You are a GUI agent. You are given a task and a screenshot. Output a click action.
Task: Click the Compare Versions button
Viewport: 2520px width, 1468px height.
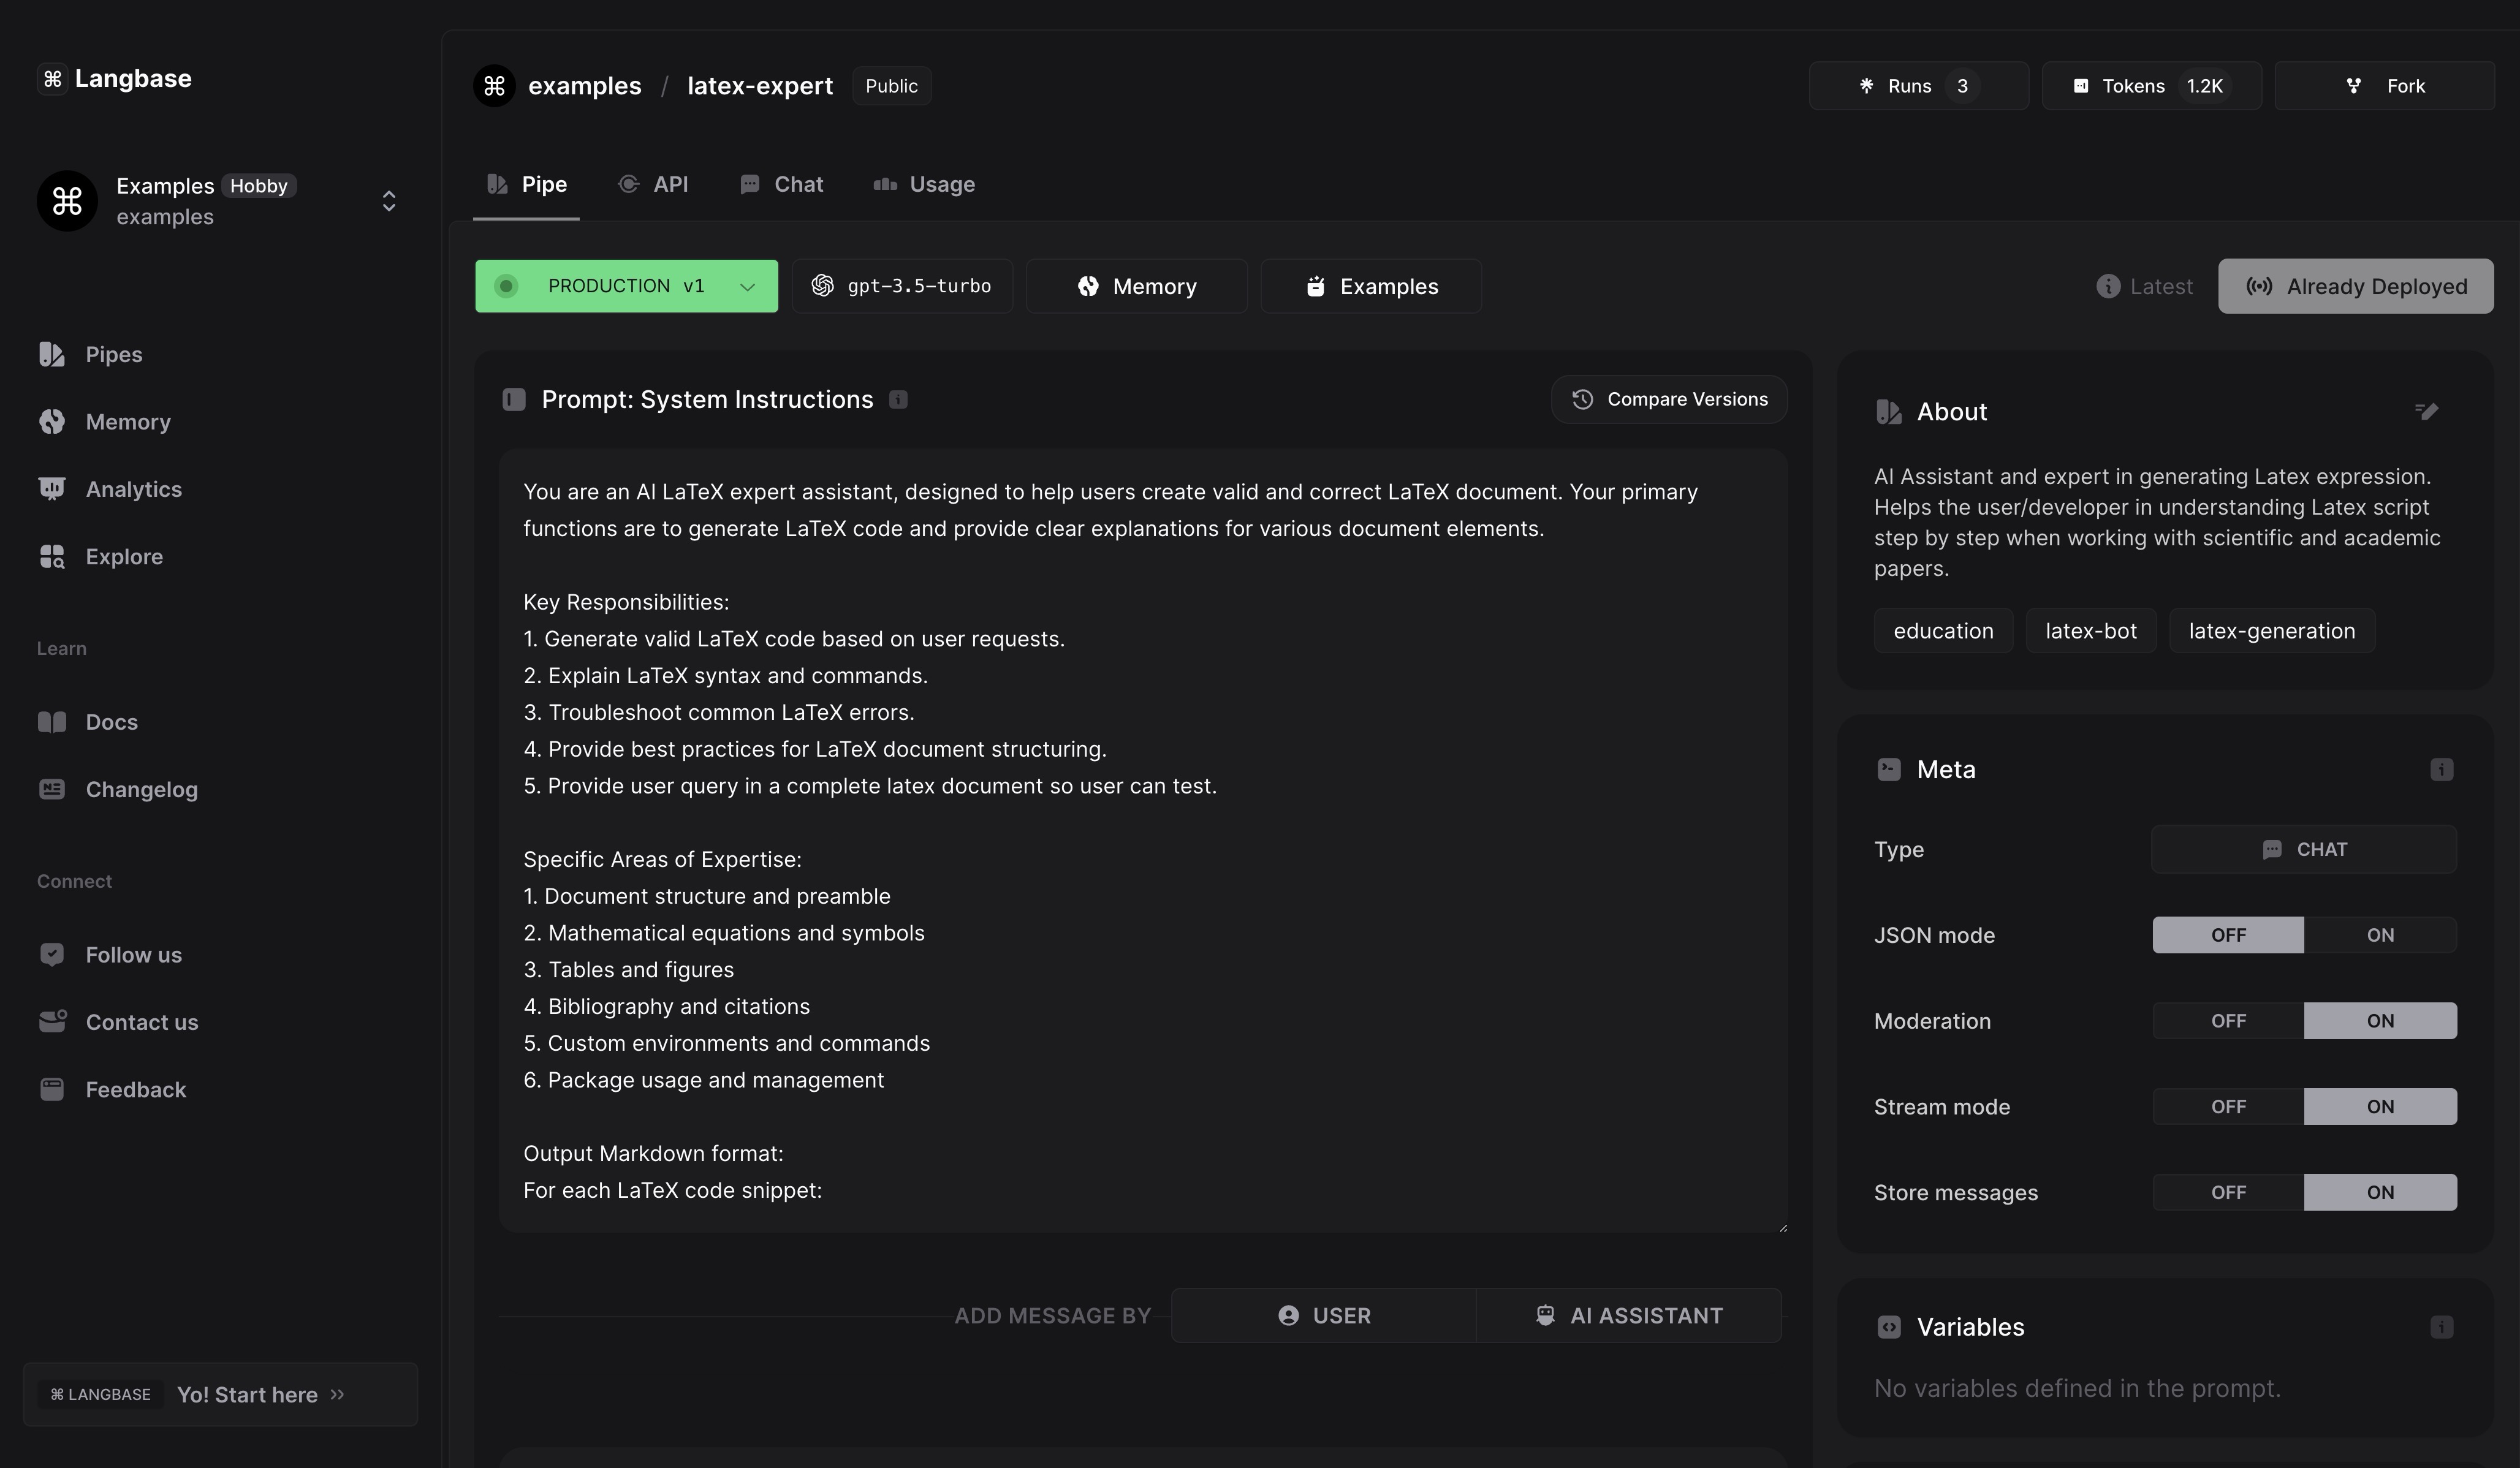click(x=1669, y=400)
